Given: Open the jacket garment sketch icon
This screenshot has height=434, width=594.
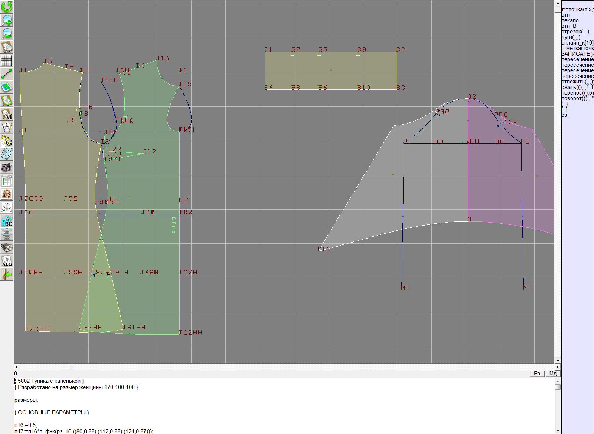Looking at the screenshot, I should point(7,207).
